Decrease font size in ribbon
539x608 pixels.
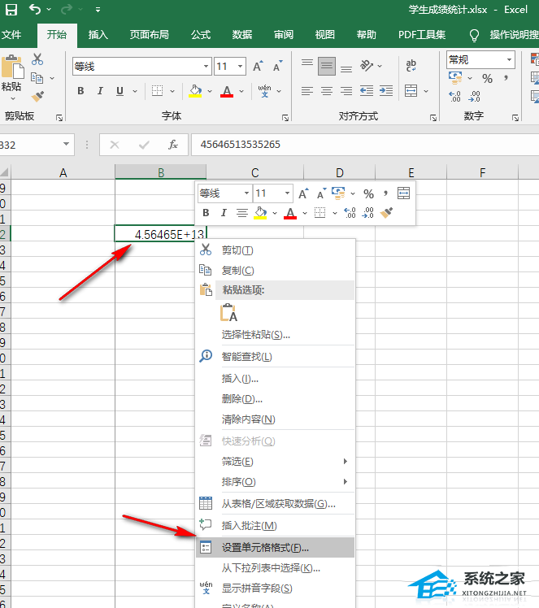(278, 67)
